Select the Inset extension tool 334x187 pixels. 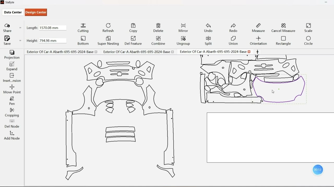(x=12, y=78)
